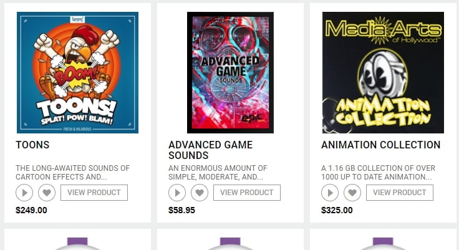Open the ANIMATION COLLECTION title link
The width and height of the screenshot is (459, 250).
coord(380,145)
